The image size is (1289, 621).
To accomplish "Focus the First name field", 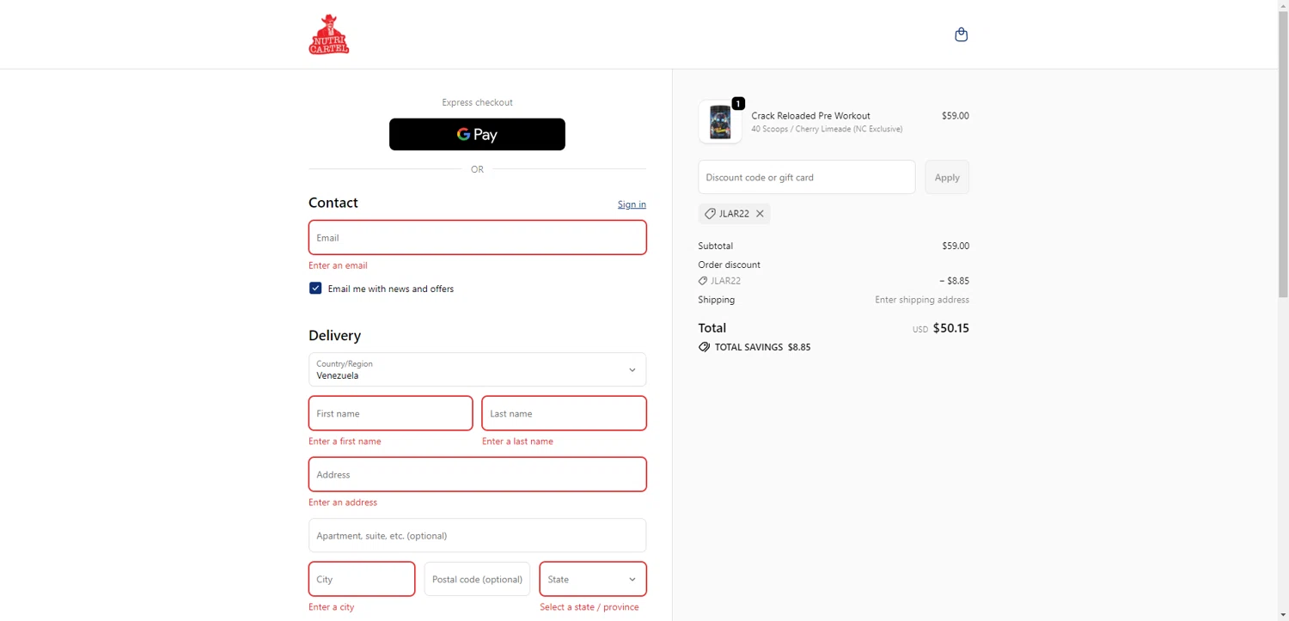I will click(x=391, y=413).
